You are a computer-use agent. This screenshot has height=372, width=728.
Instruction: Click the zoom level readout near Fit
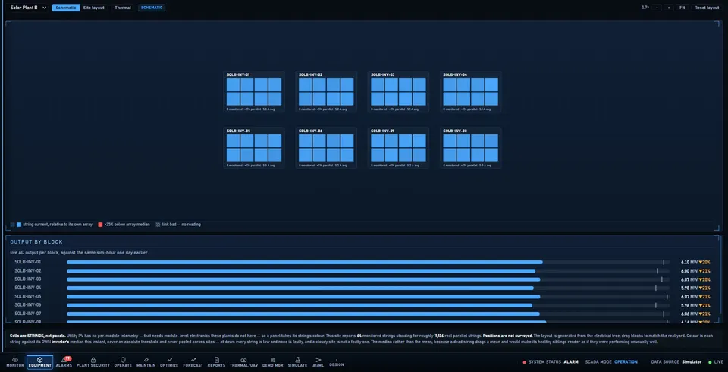[645, 8]
